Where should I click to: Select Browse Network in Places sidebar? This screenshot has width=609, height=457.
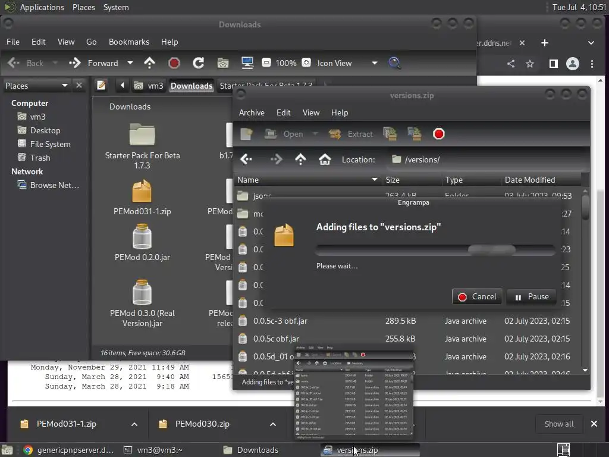click(x=48, y=186)
